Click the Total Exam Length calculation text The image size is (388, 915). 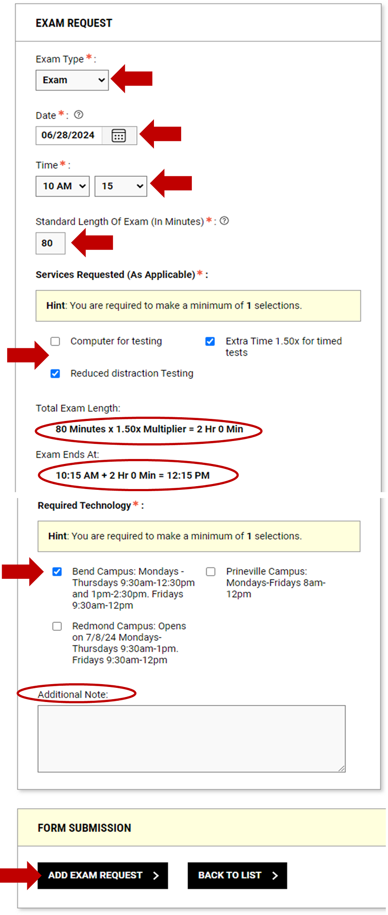click(x=149, y=429)
